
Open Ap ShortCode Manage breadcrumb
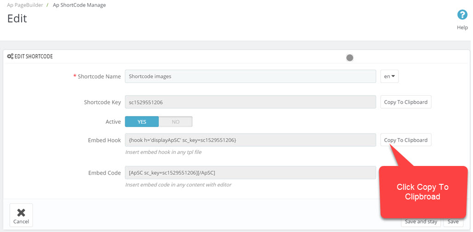pyautogui.click(x=80, y=5)
